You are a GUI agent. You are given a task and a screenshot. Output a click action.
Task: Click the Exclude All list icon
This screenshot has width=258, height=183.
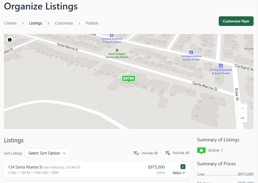pyautogui.click(x=168, y=153)
